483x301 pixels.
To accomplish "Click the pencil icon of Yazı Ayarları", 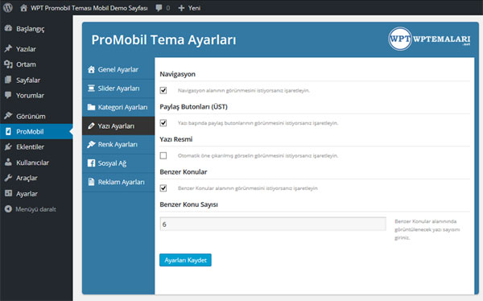I will [x=91, y=126].
